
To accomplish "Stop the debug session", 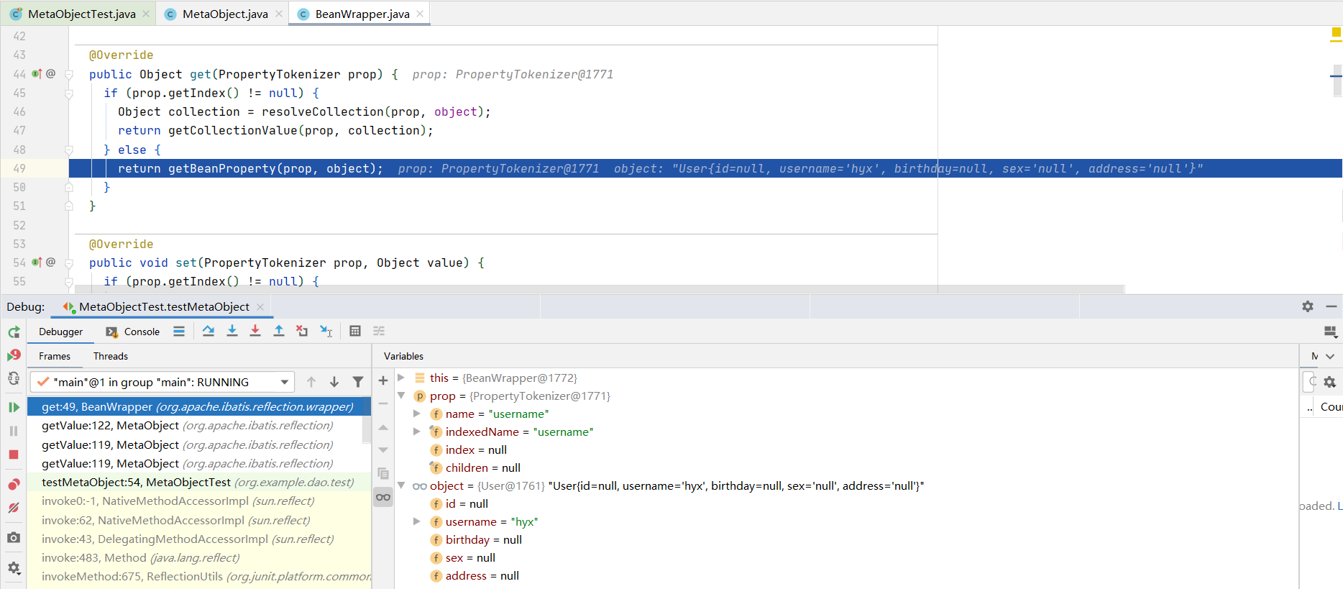I will 14,455.
